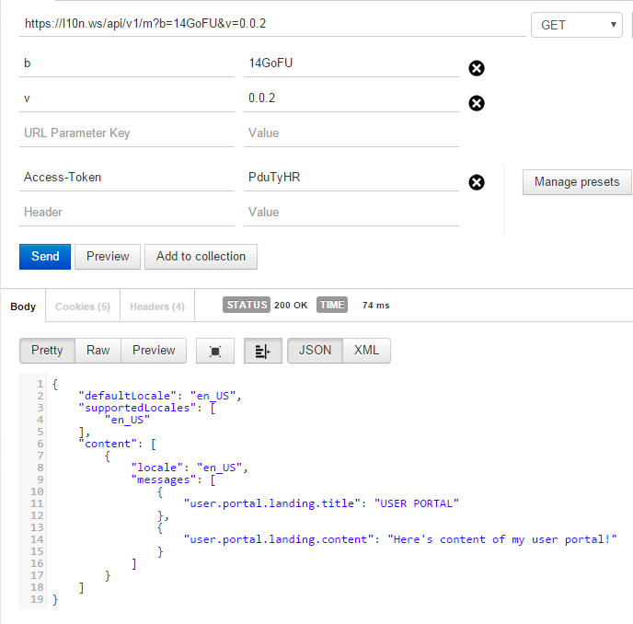The height and width of the screenshot is (624, 633).
Task: Toggle line wrapping icon in response toolbar
Action: click(263, 351)
